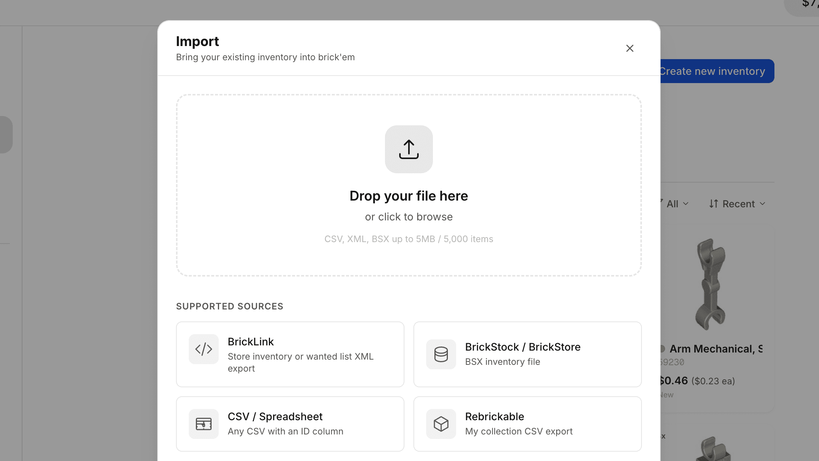Click the 'BSX inventory file' description
Image resolution: width=819 pixels, height=461 pixels.
[503, 362]
